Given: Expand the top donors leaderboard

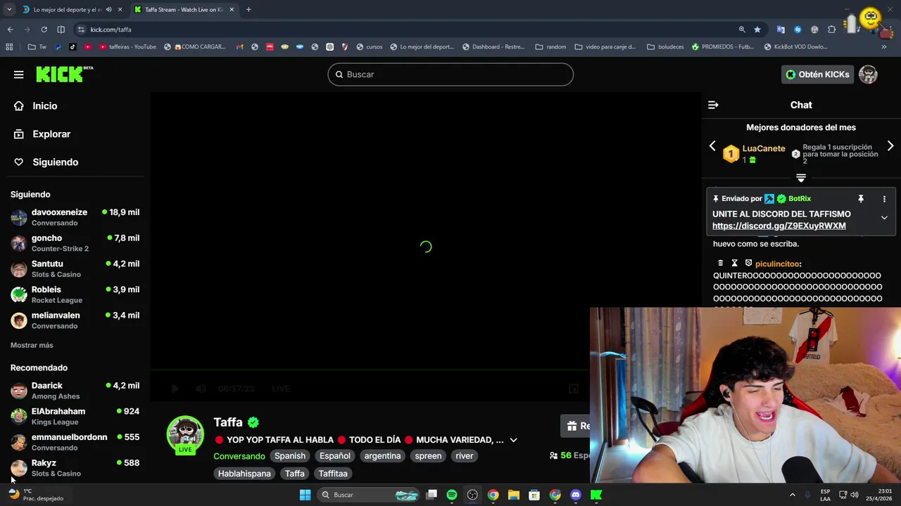Looking at the screenshot, I should click(801, 178).
